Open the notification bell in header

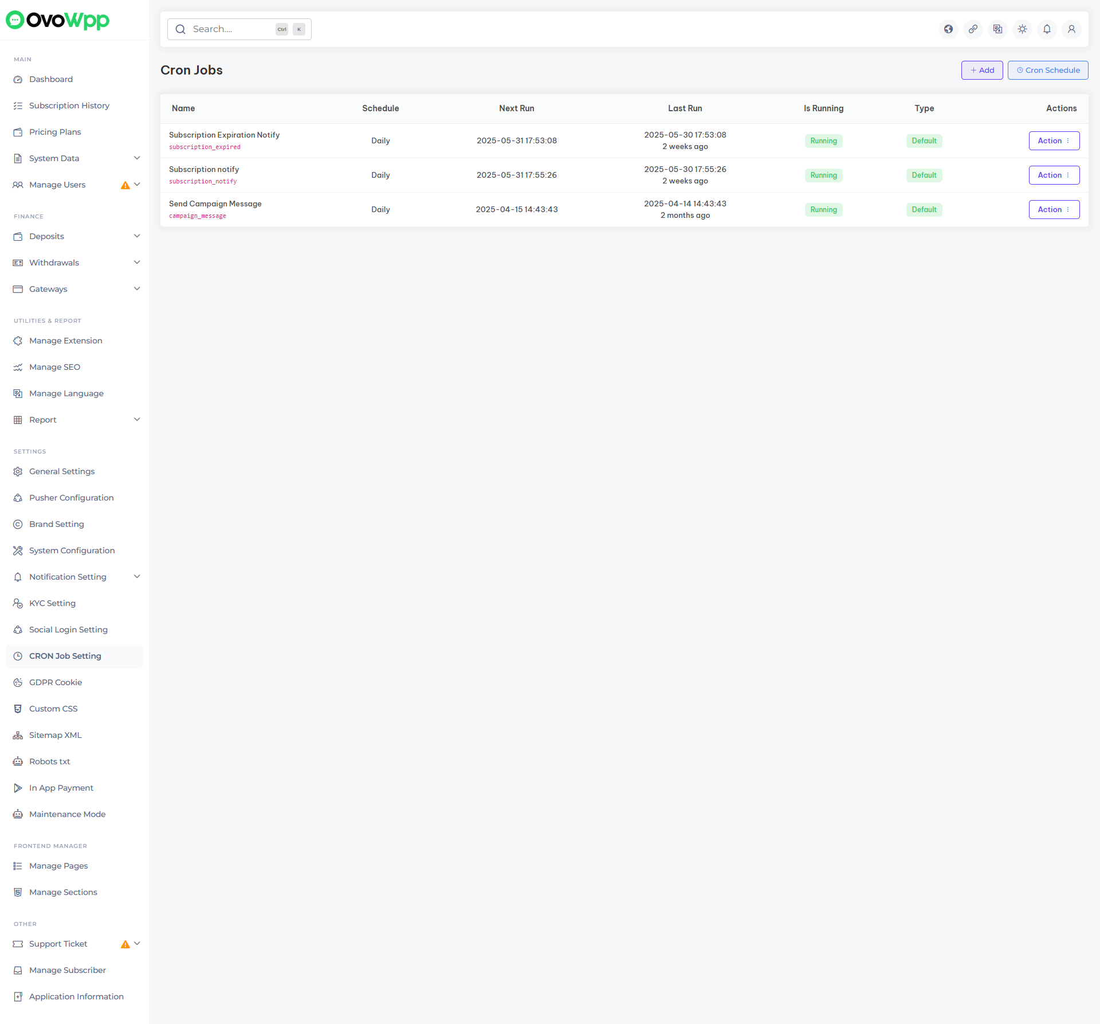pos(1047,29)
